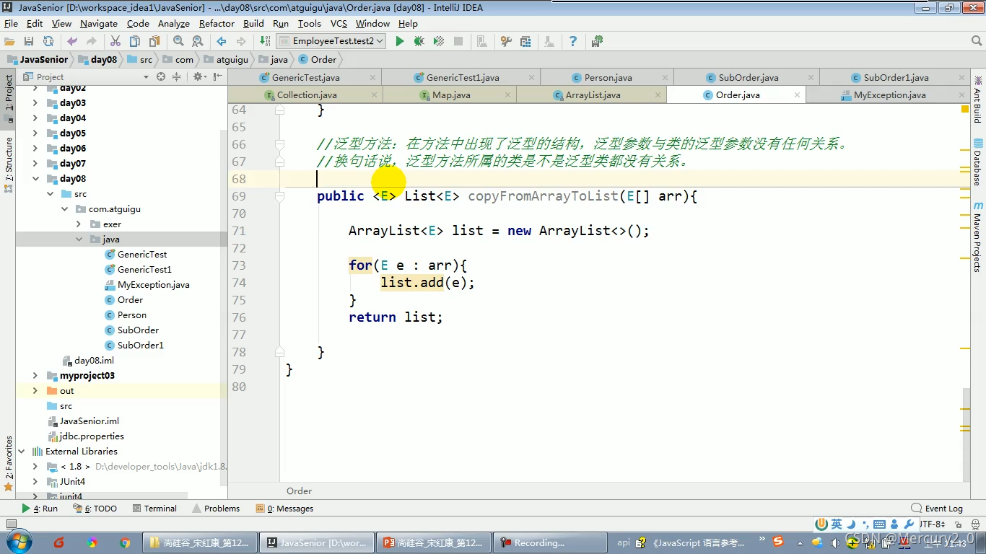Viewport: 986px width, 554px height.
Task: Click the Copy toolbar icon
Action: 135,41
